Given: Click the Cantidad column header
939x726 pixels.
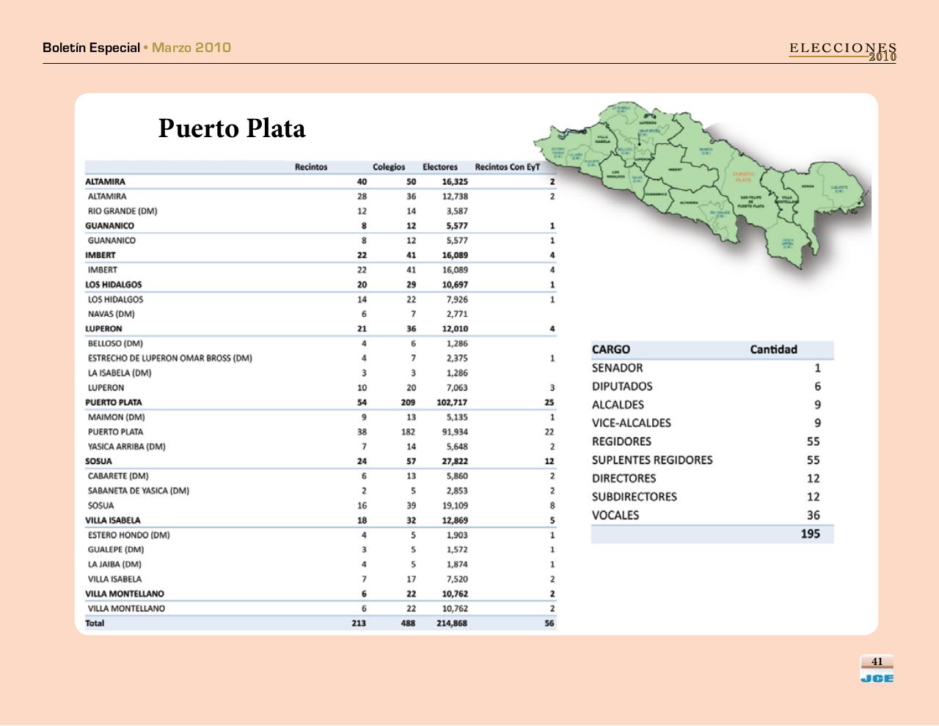Looking at the screenshot, I should [x=773, y=350].
